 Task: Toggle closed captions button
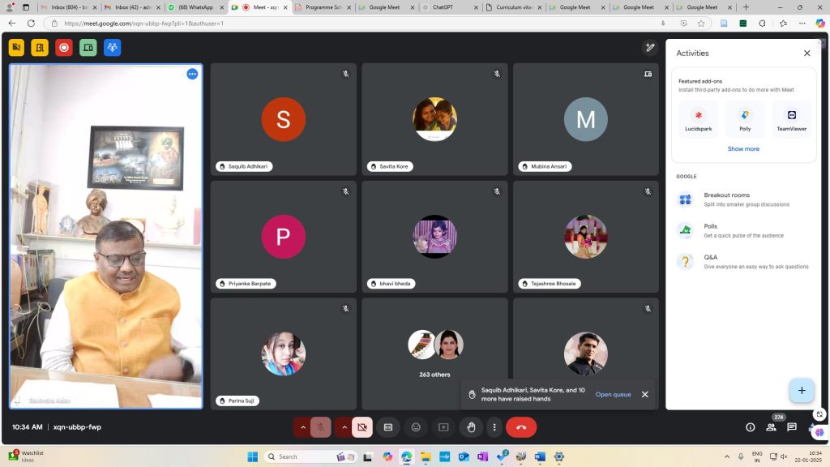388,427
